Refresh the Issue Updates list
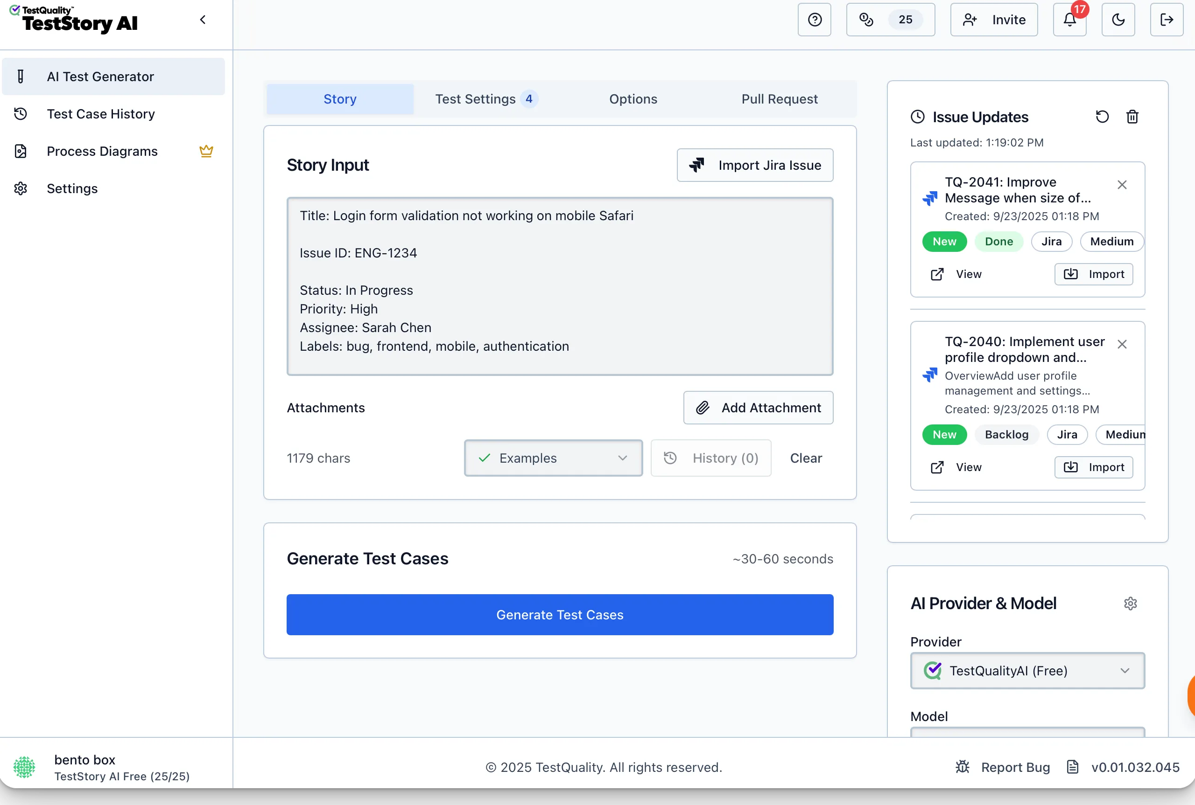This screenshot has width=1195, height=805. tap(1102, 117)
